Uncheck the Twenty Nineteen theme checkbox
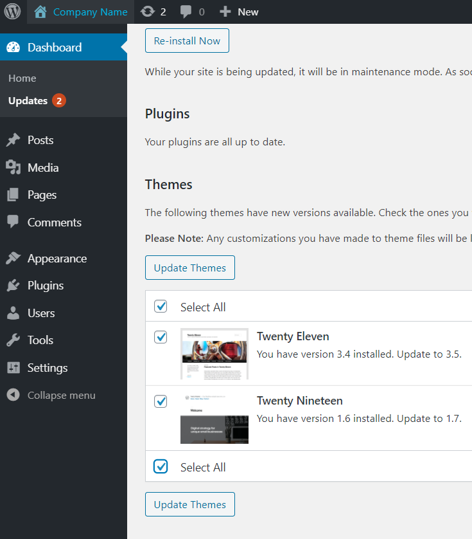Image resolution: width=472 pixels, height=539 pixels. (x=161, y=401)
